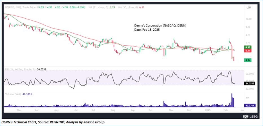
Task: Click the 2025 label on time axis
Action: 207,110
